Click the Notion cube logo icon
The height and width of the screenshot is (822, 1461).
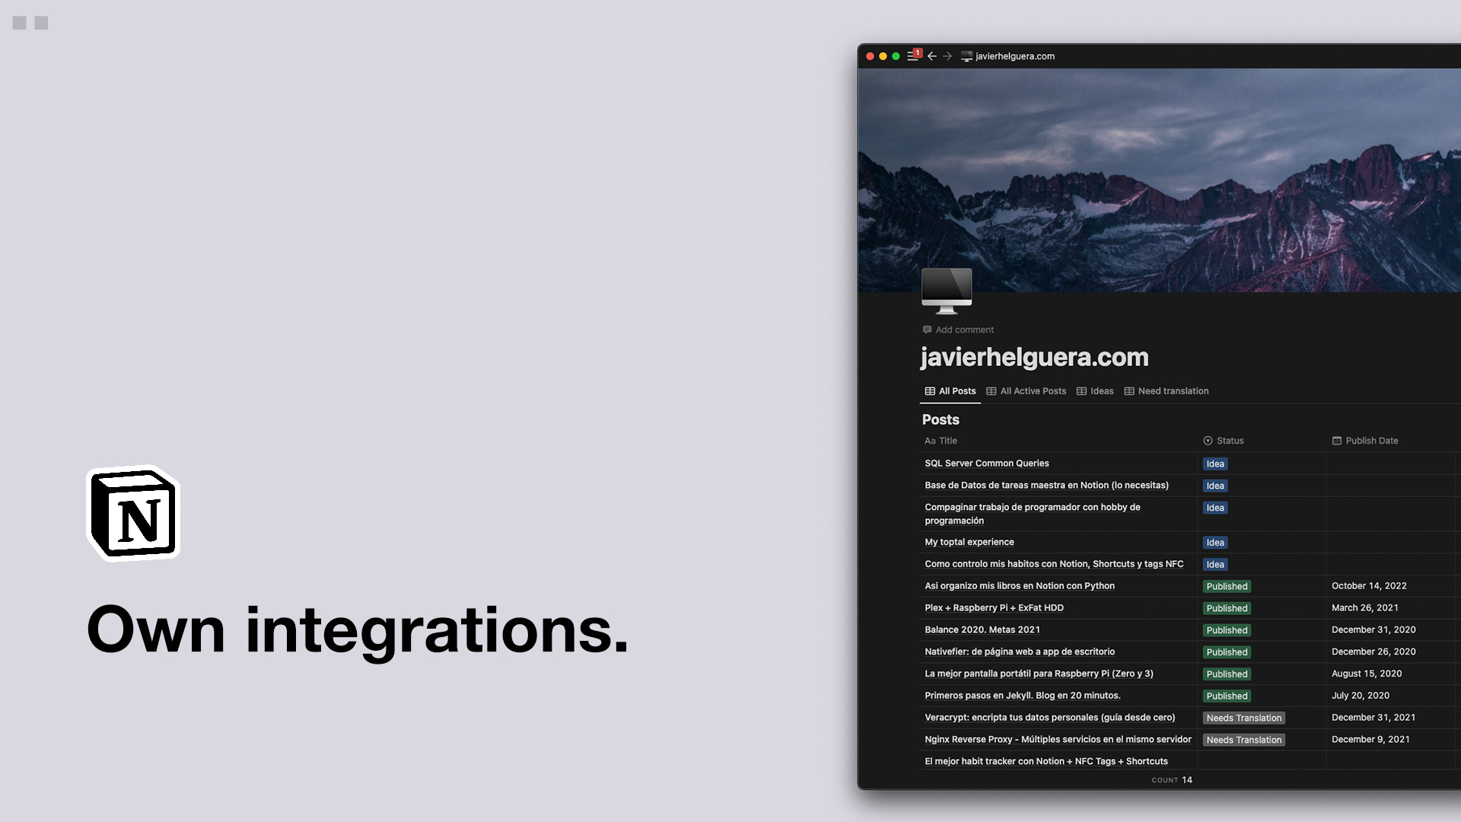[x=133, y=513]
